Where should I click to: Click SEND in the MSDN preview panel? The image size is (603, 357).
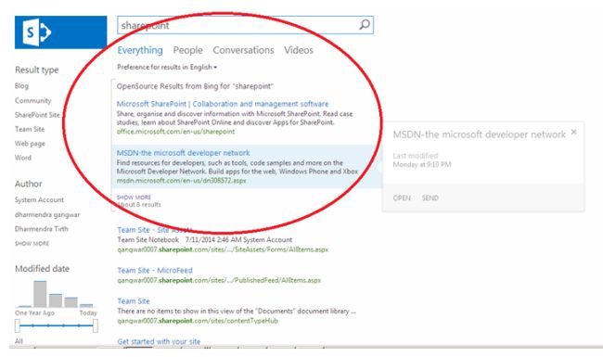tap(430, 198)
